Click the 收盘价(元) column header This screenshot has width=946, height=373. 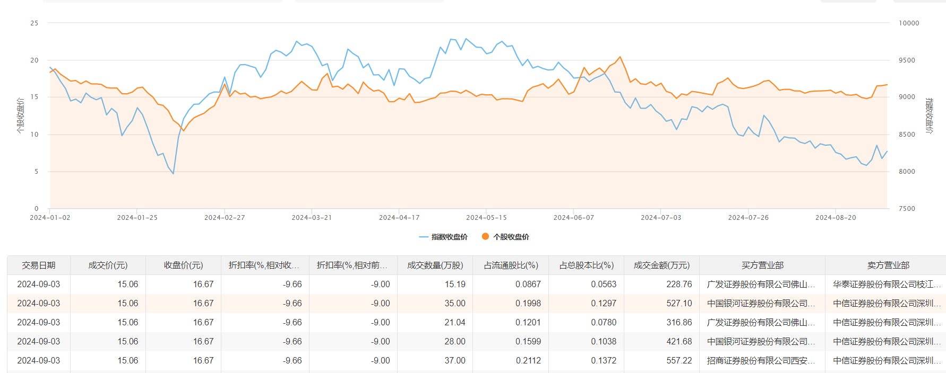click(x=183, y=265)
